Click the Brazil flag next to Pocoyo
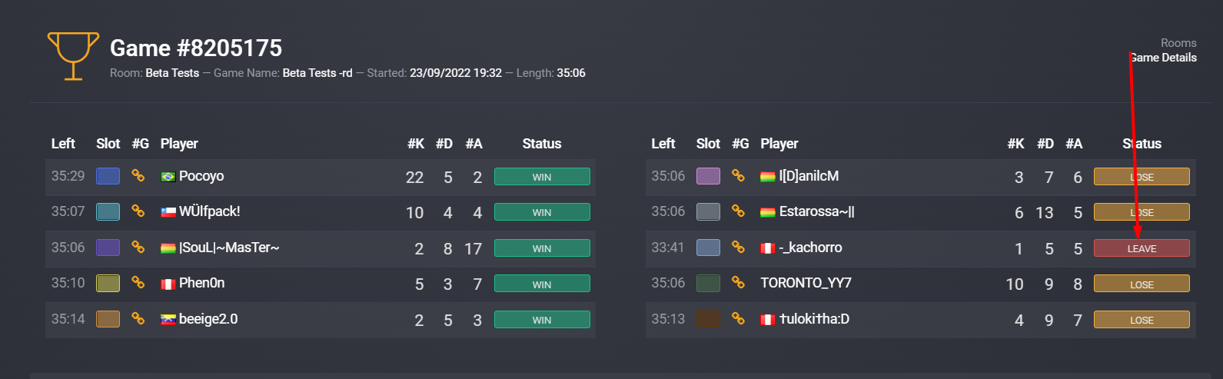The height and width of the screenshot is (379, 1223). point(168,177)
